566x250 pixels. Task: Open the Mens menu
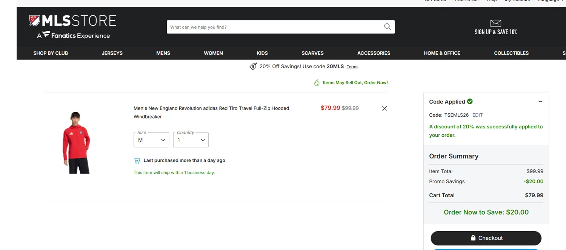[x=163, y=53]
